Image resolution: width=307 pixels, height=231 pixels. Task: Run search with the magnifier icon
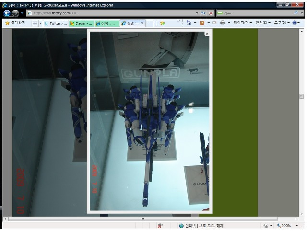coord(296,13)
